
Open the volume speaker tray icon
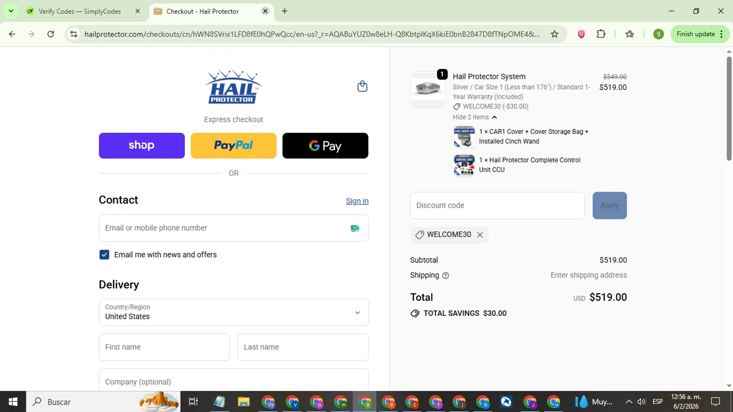pos(642,402)
